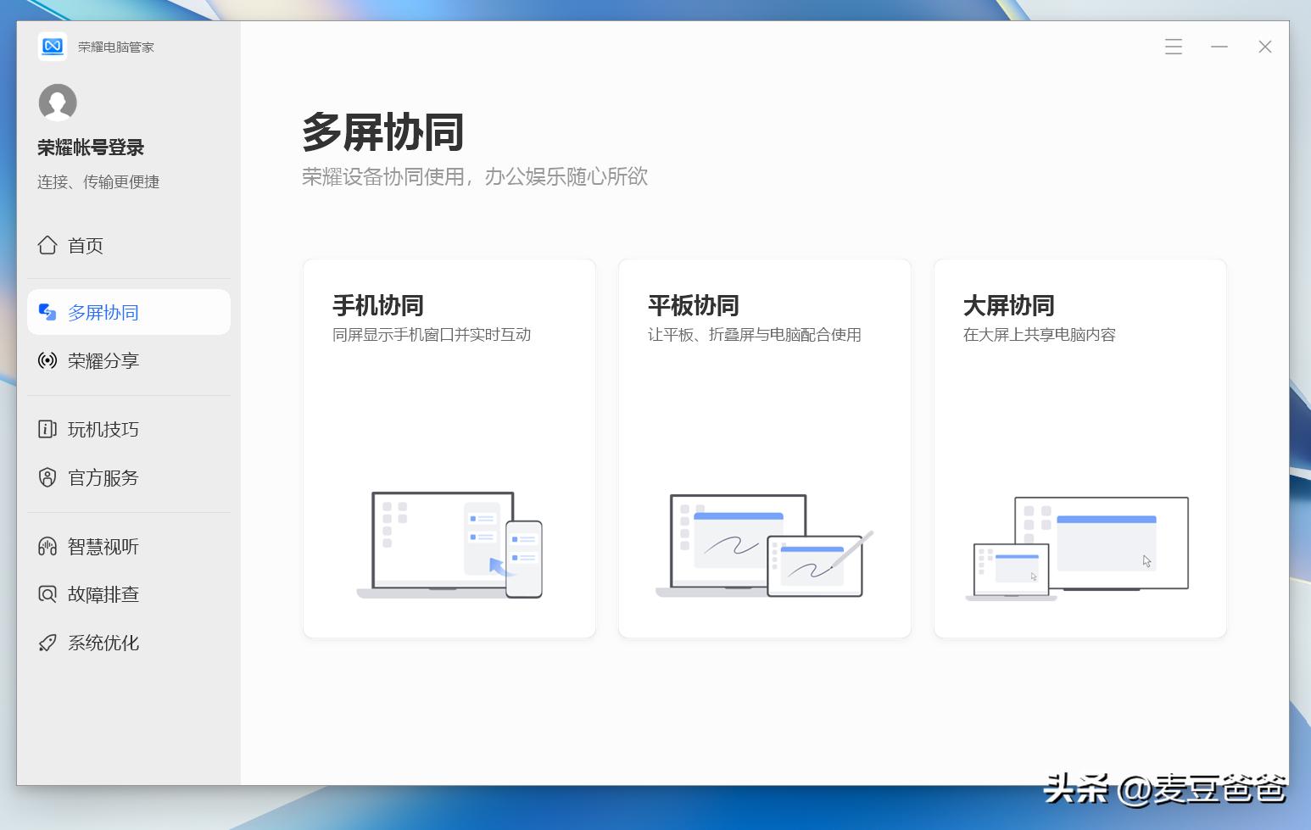This screenshot has width=1311, height=830.
Task: Click the 智慧视听 smart audiovisual icon
Action: click(x=47, y=546)
